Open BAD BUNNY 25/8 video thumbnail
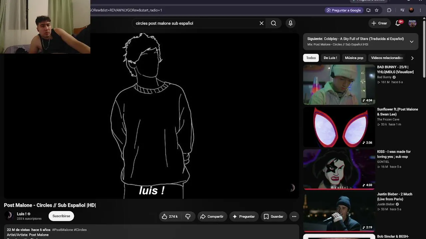 coord(339,85)
